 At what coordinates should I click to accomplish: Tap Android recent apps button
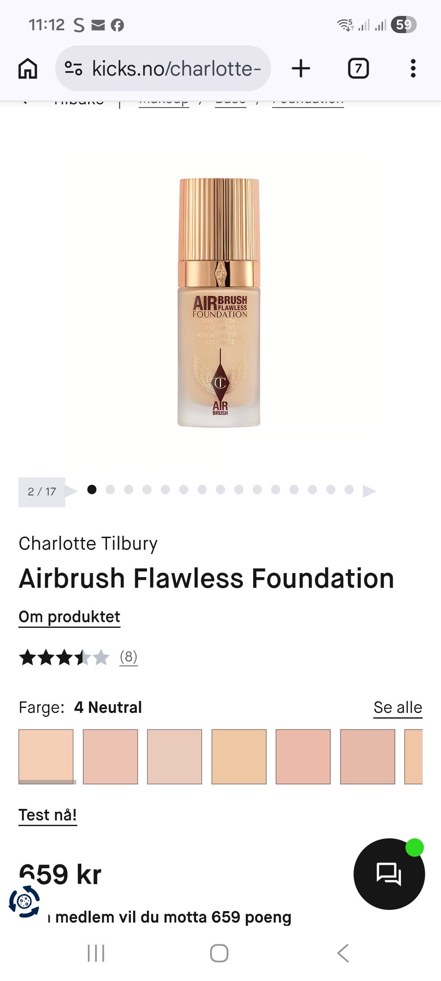tap(96, 953)
